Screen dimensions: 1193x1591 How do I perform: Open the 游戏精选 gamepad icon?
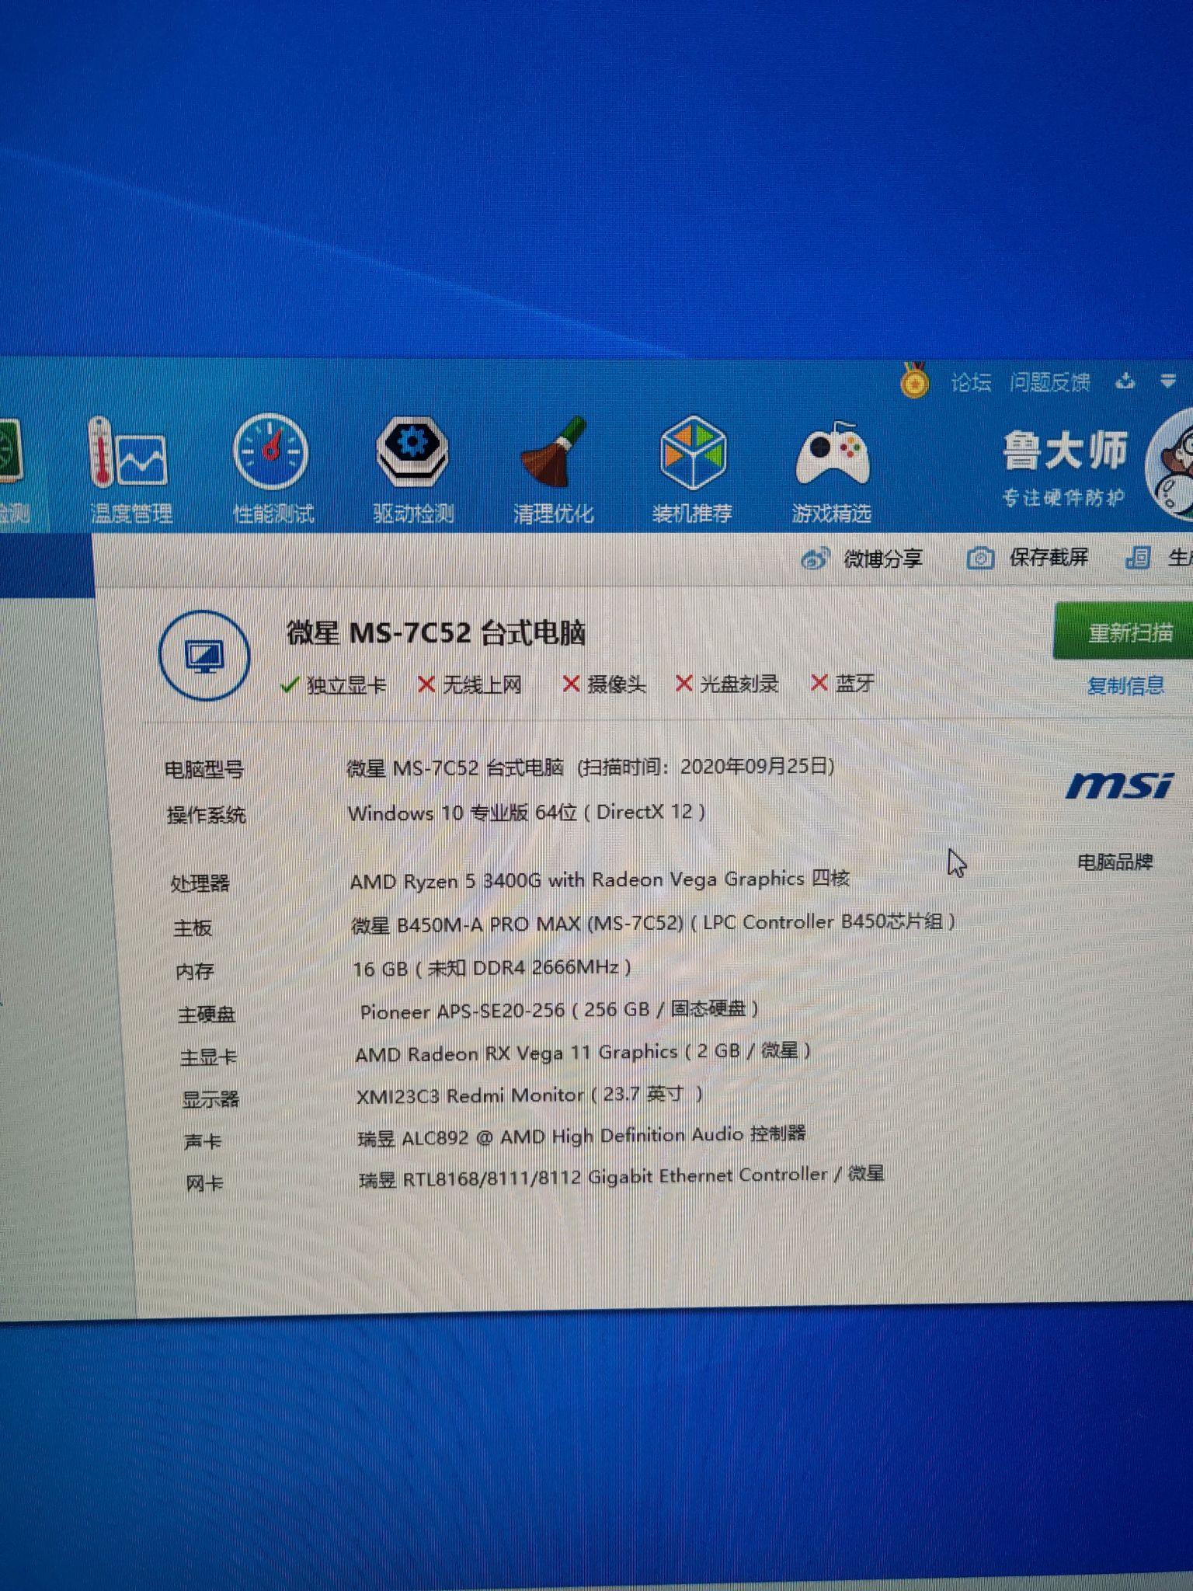pos(832,471)
